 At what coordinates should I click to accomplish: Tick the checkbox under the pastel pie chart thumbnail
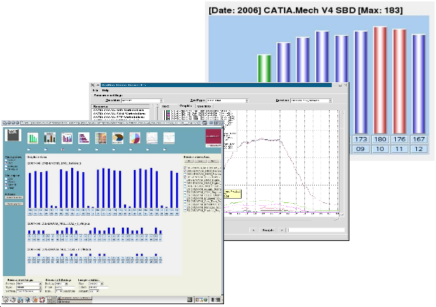131,150
